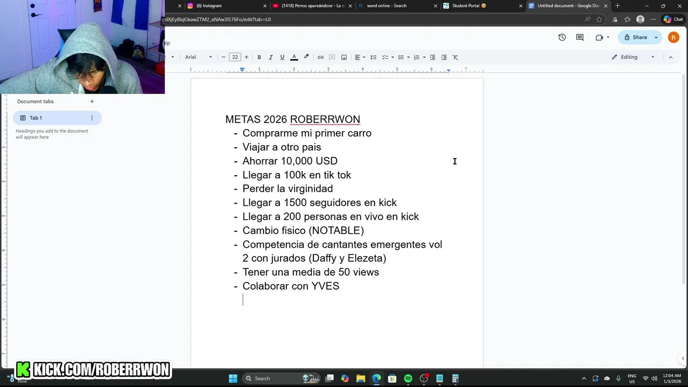The width and height of the screenshot is (688, 387).
Task: Open the Arial font dropdown
Action: (199, 57)
